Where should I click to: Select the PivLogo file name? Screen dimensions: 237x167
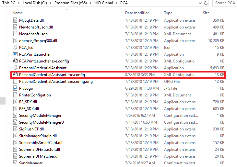point(26,88)
